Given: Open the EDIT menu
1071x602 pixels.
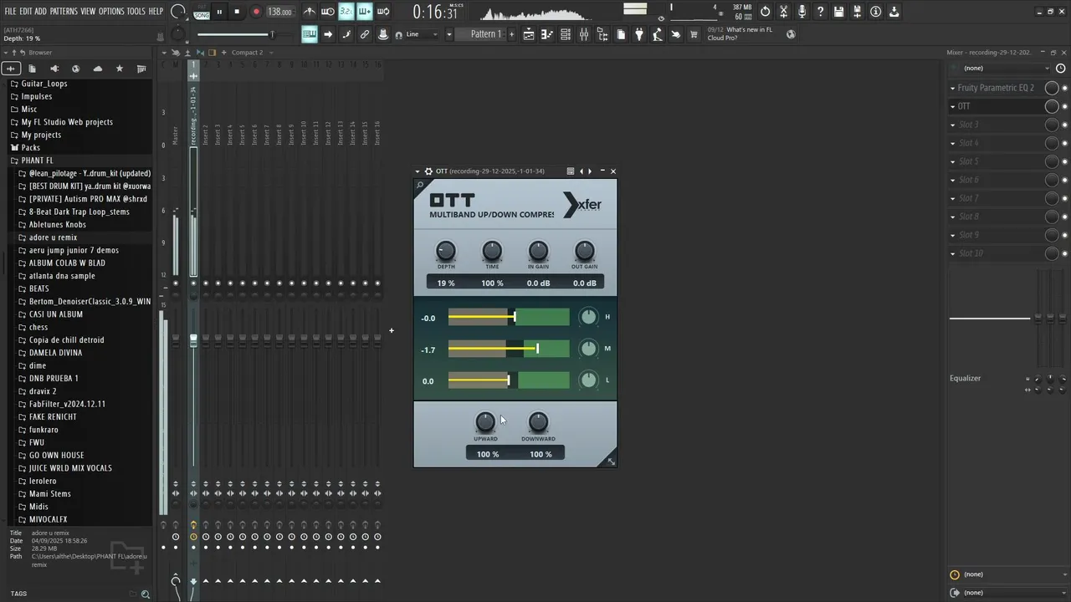Looking at the screenshot, I should 26,12.
